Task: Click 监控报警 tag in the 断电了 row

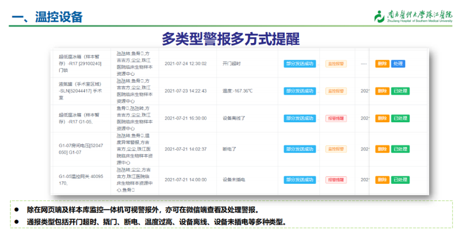Action: click(336, 149)
